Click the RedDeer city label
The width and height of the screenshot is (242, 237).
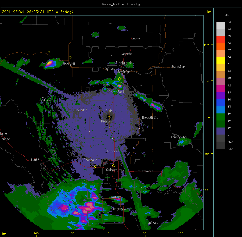coord(124,72)
